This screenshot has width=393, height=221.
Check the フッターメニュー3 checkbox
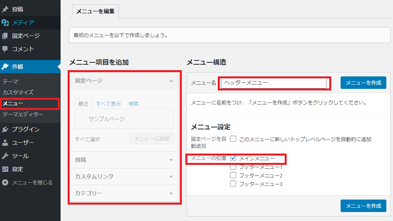pos(233,184)
